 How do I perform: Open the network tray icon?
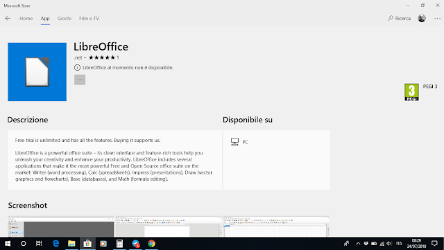382,244
